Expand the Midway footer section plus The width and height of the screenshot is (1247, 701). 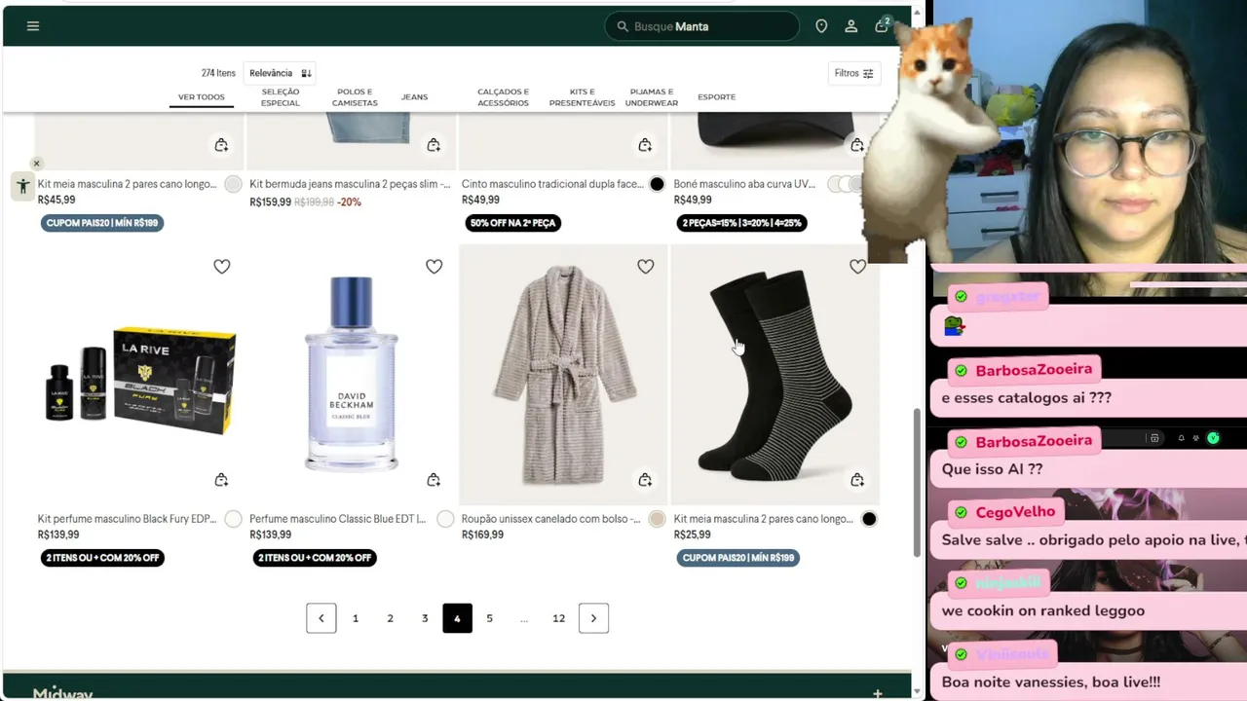[878, 694]
